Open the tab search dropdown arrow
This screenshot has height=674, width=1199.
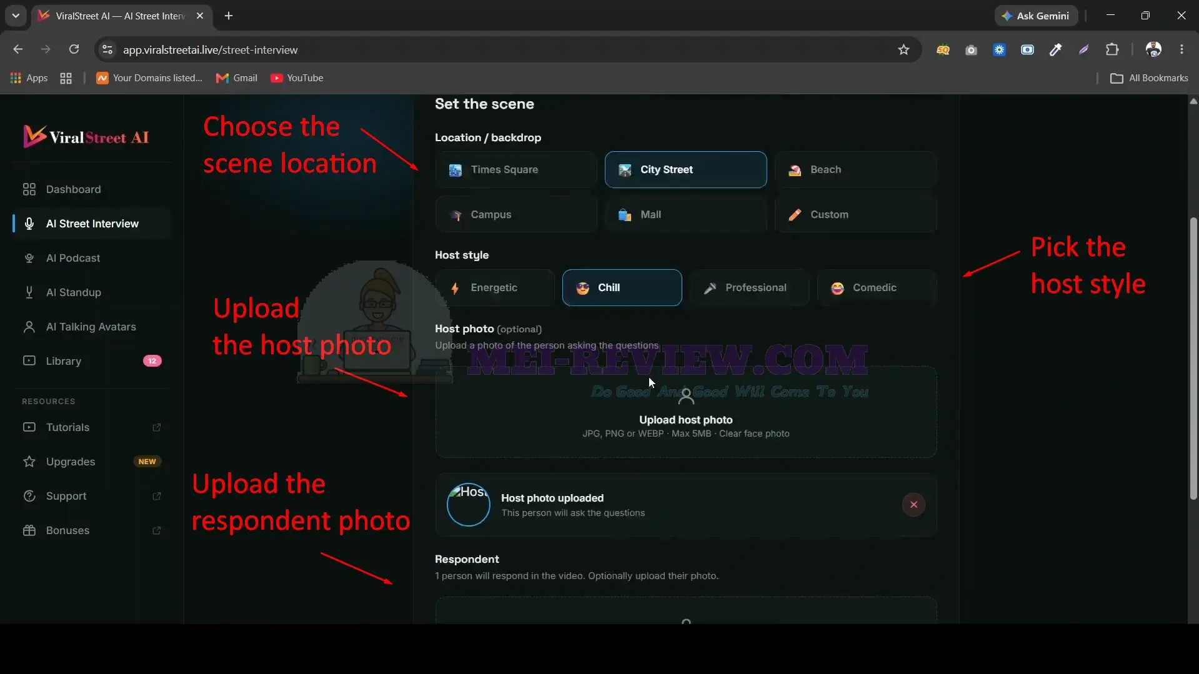pyautogui.click(x=16, y=16)
